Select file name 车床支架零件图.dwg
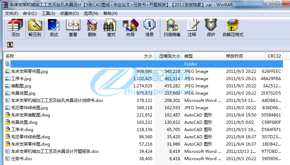290x165 pixels. click(x=31, y=144)
